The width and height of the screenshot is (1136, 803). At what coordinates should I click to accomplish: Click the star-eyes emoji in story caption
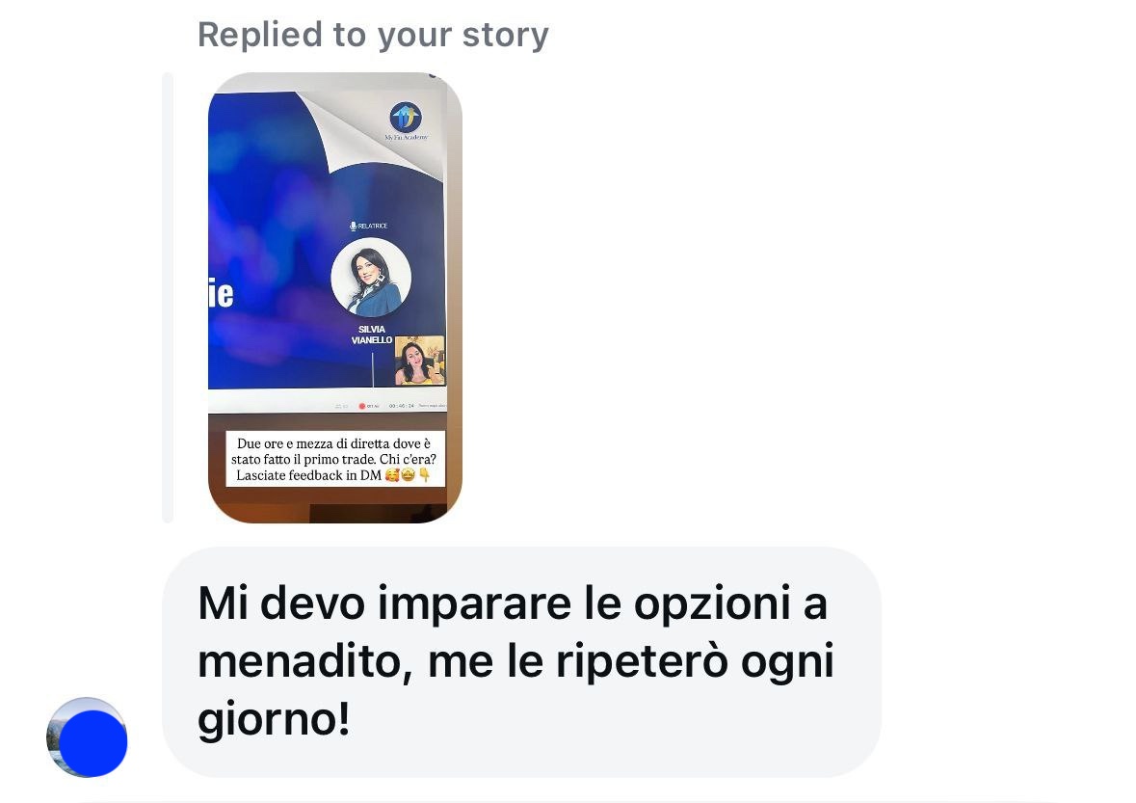tap(409, 474)
